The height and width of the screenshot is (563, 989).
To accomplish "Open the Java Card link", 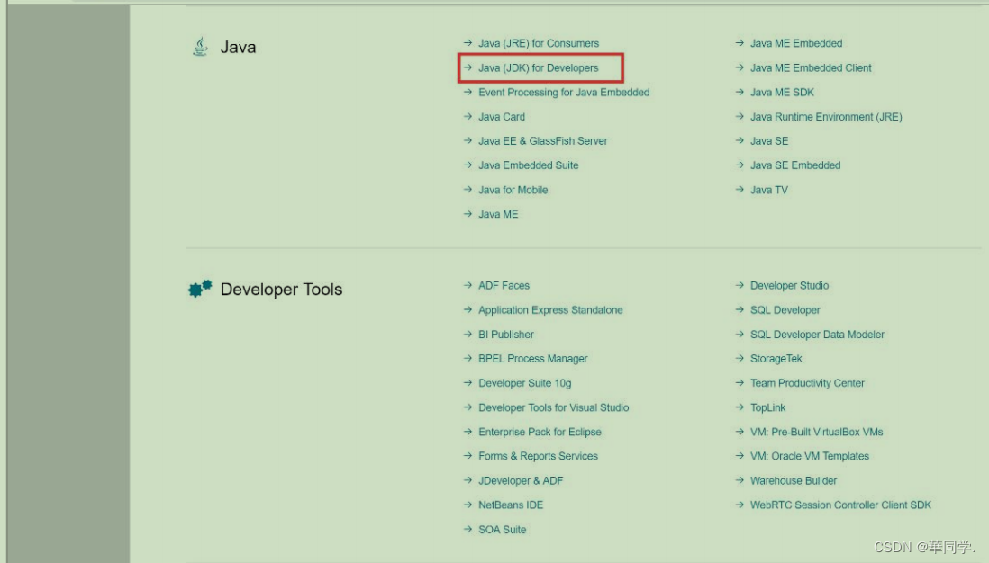I will (x=502, y=117).
